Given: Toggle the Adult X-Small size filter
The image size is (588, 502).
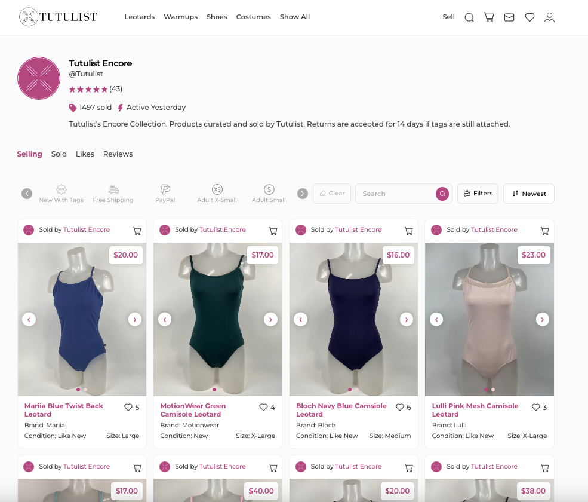Looking at the screenshot, I should point(217,194).
